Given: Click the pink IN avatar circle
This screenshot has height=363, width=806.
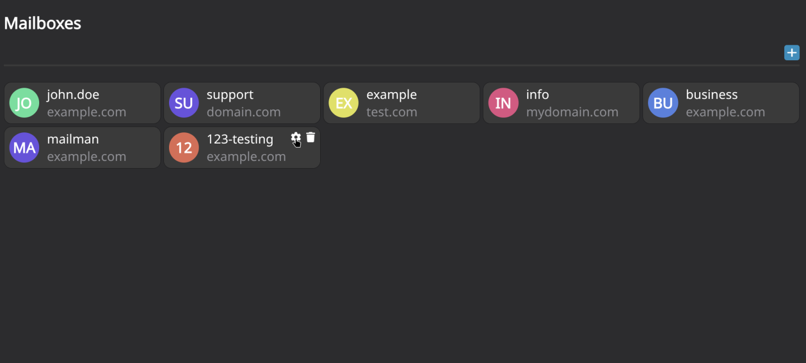Looking at the screenshot, I should pyautogui.click(x=503, y=103).
